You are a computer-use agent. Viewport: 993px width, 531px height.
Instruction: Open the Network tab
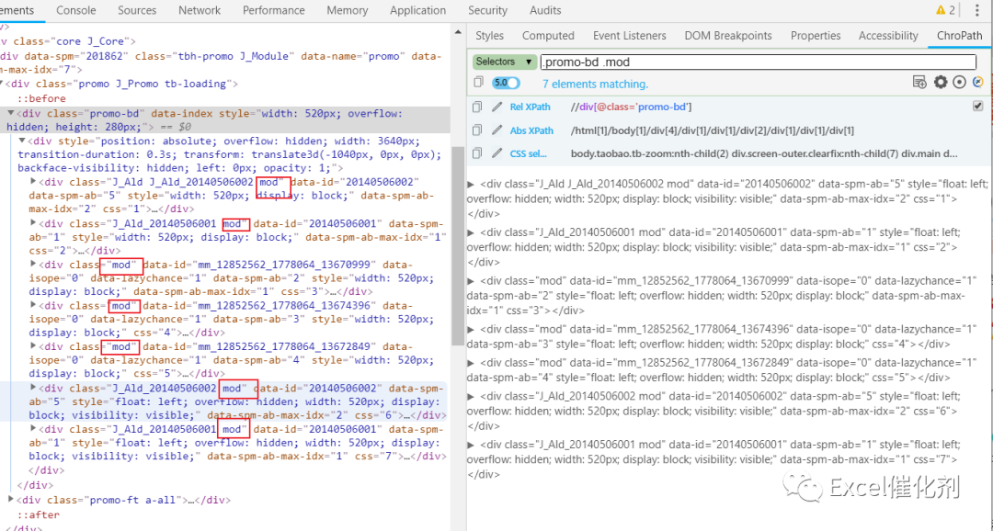[x=200, y=10]
